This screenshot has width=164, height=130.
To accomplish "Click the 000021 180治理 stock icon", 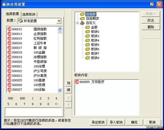I will 9,66.
